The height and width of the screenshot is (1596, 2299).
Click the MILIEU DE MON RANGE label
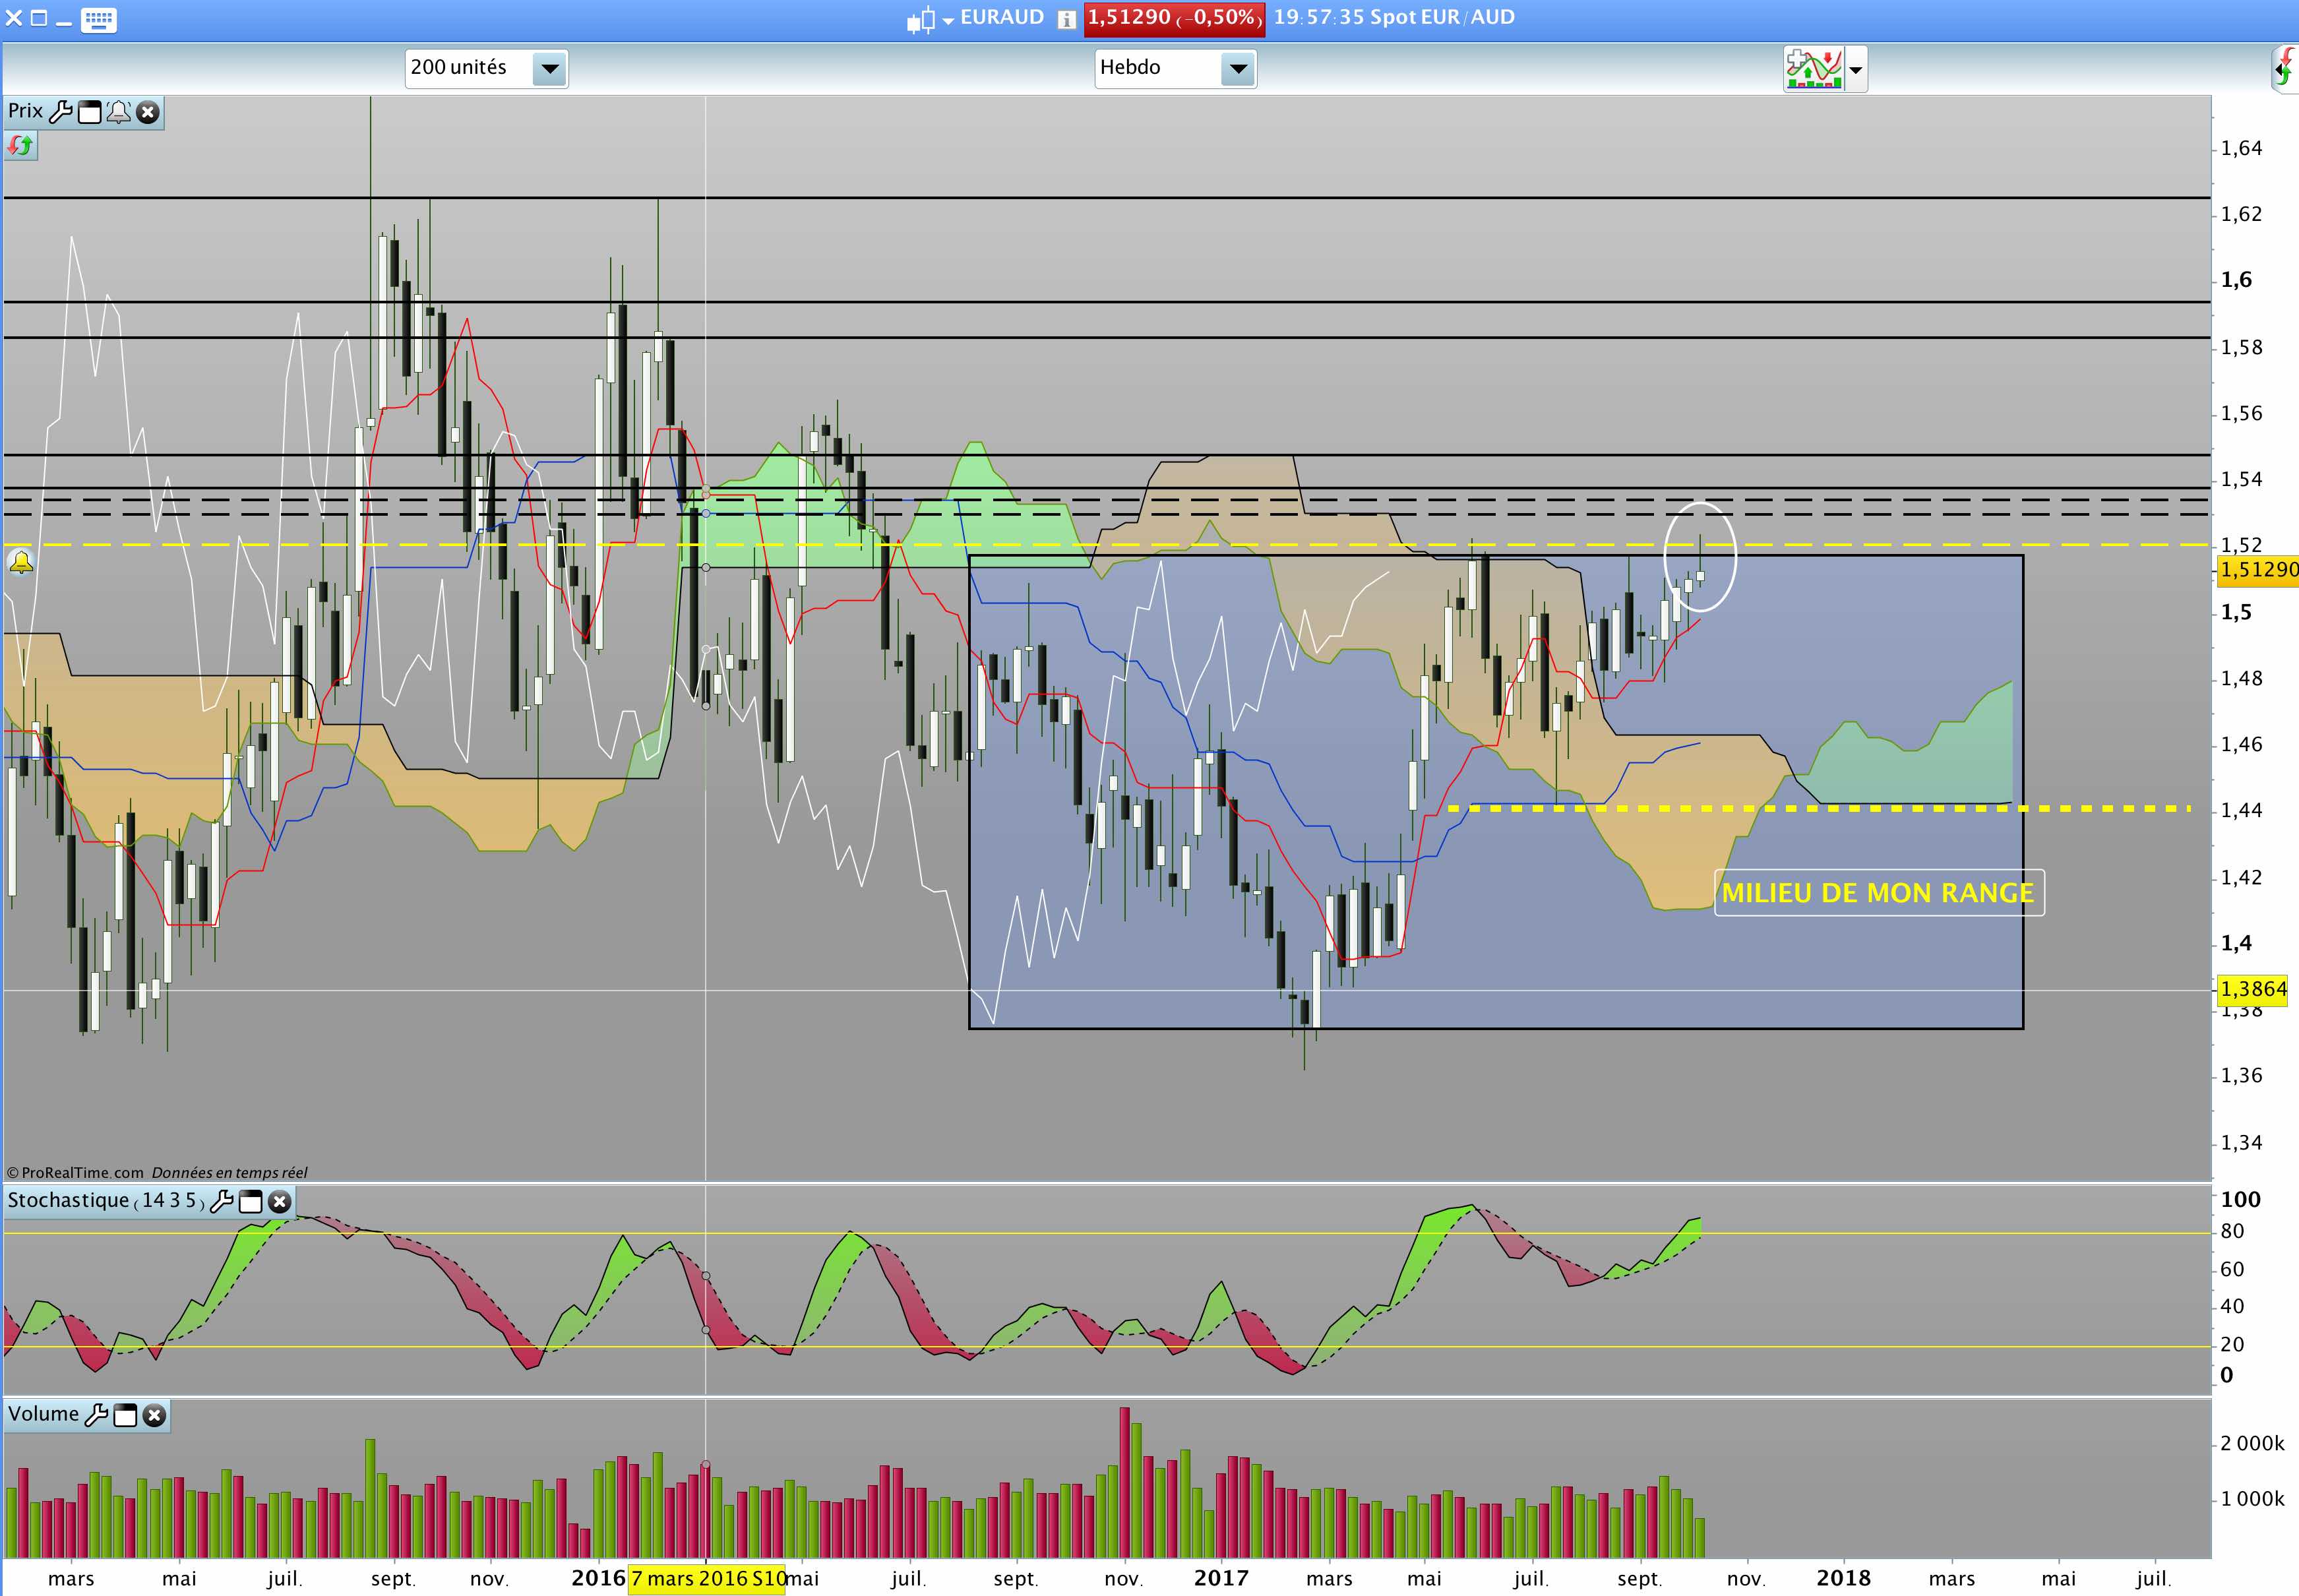point(1879,892)
